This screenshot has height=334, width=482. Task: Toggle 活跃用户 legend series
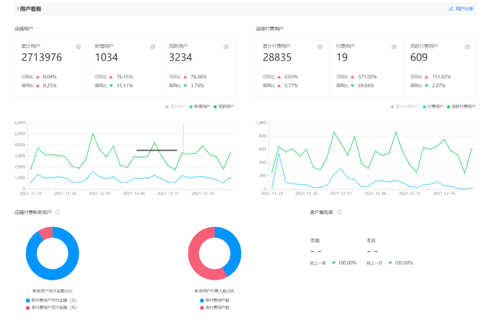click(x=224, y=107)
